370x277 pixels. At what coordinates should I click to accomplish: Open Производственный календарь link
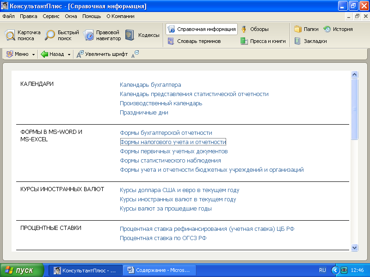coord(161,103)
